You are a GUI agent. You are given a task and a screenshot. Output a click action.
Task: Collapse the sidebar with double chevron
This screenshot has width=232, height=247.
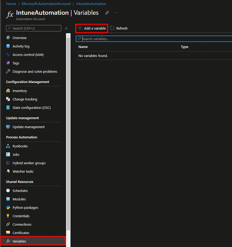point(66,28)
